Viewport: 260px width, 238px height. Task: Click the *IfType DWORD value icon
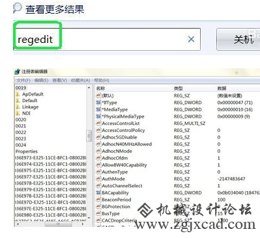click(x=98, y=102)
